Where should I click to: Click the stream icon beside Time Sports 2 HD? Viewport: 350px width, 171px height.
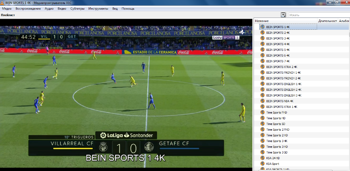262,135
